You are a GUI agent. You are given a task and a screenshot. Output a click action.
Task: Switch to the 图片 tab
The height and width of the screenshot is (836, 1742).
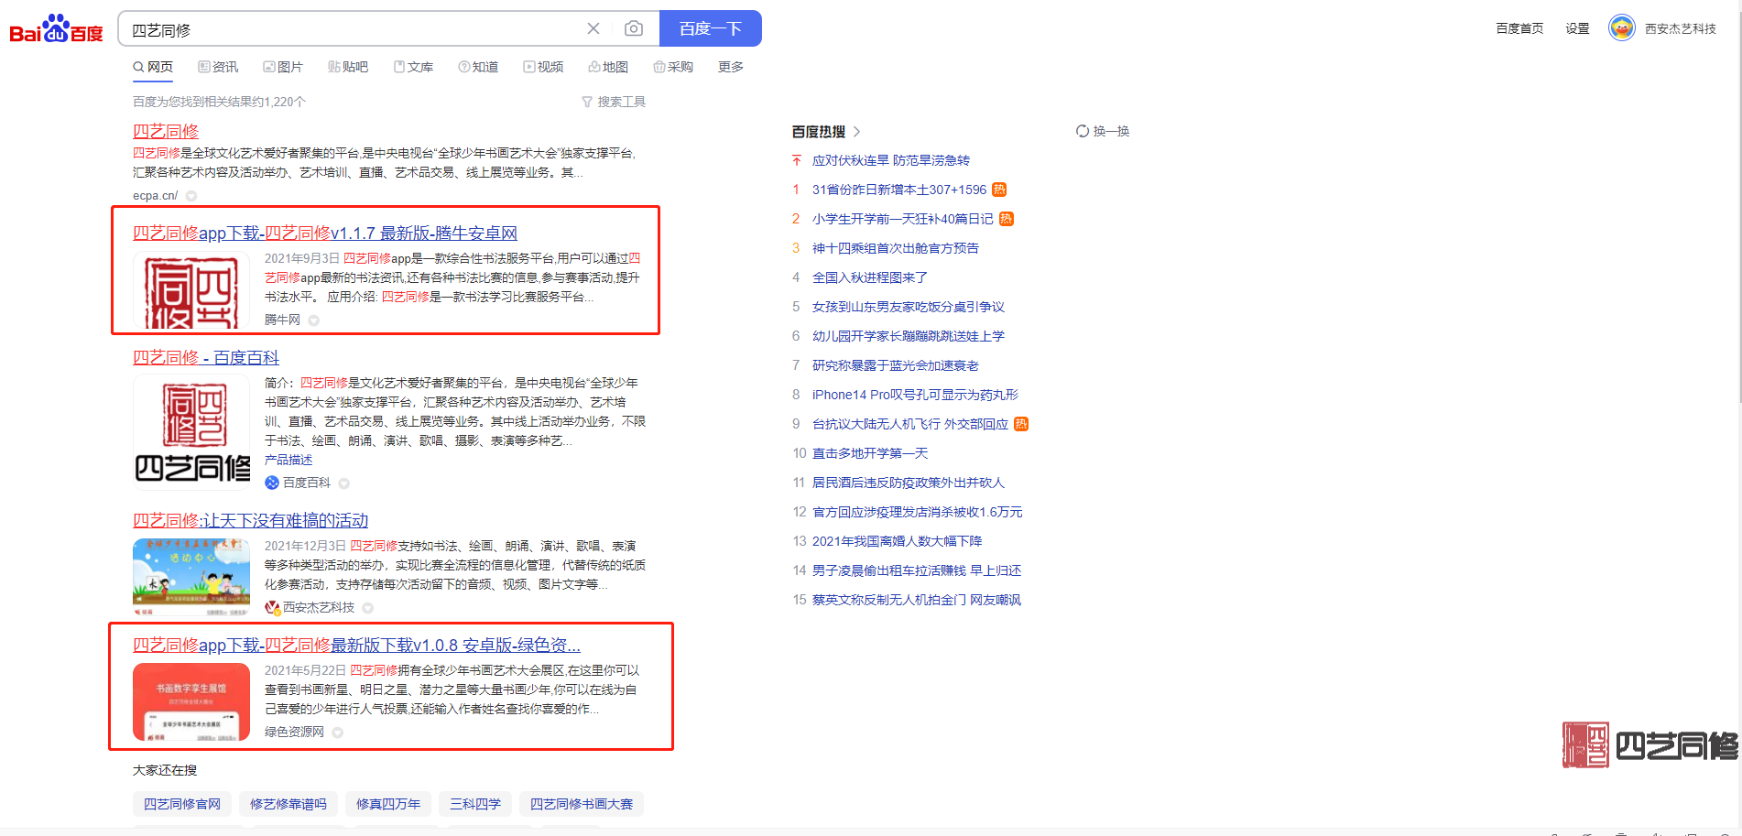283,67
